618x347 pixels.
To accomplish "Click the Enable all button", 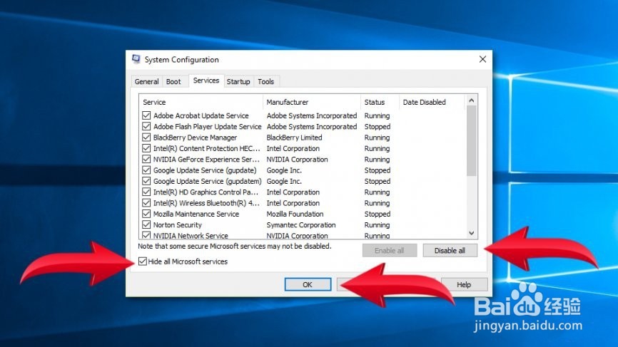I will point(390,251).
